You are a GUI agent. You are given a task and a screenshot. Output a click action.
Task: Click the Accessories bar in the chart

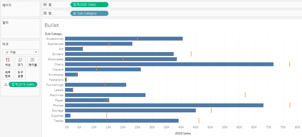(124, 39)
